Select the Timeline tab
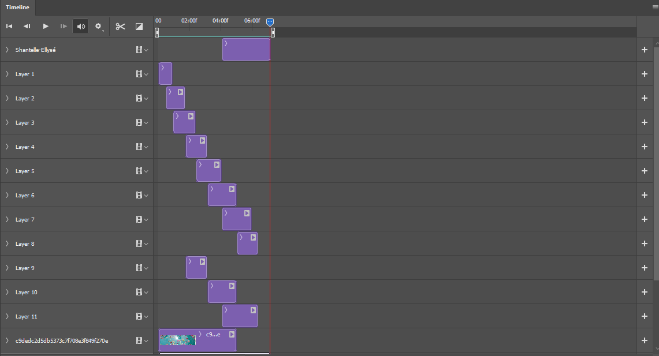Screen dimensions: 659x356 tap(17, 8)
